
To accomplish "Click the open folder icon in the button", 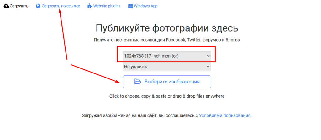I will [x=137, y=82].
